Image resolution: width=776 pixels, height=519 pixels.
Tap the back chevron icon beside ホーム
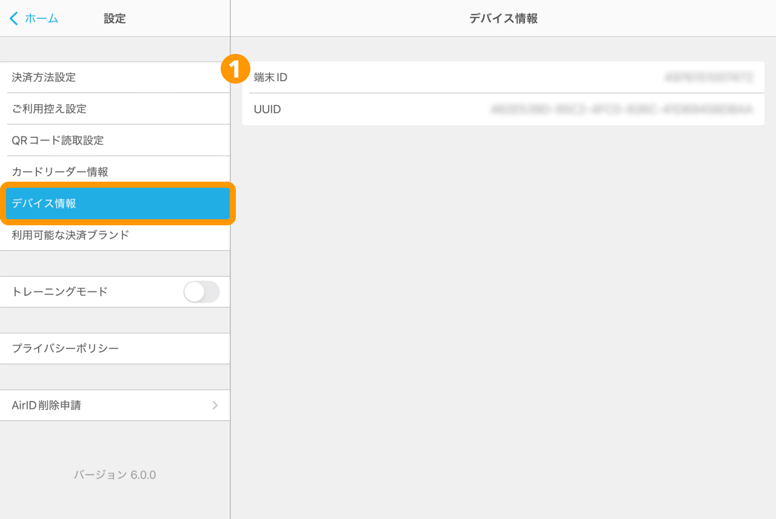click(14, 19)
